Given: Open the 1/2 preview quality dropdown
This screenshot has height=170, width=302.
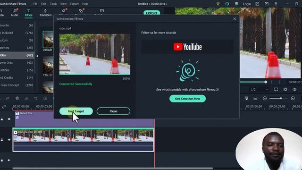Looking at the screenshot, I should coord(259,89).
